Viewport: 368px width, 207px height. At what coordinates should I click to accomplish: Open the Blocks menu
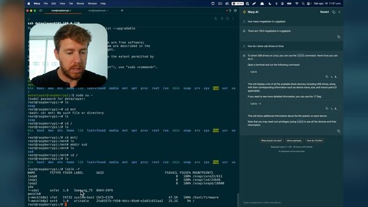[80, 3]
